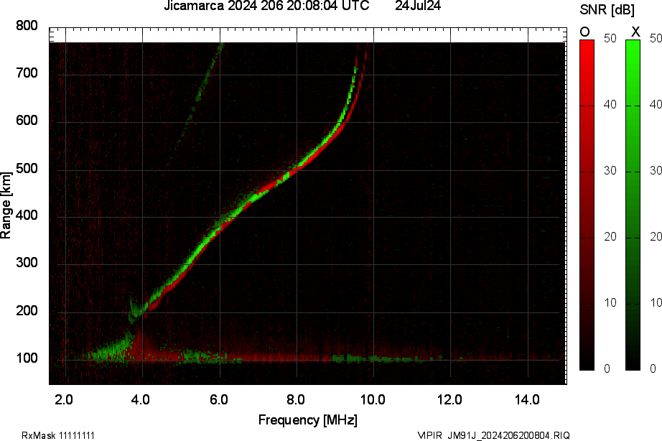Viewport: 662px width, 441px height.
Task: Click the VIPIR instrument label
Action: [x=429, y=434]
